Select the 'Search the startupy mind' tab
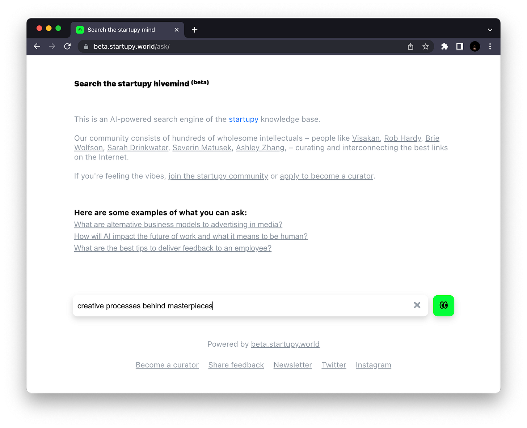The image size is (527, 428). click(127, 30)
